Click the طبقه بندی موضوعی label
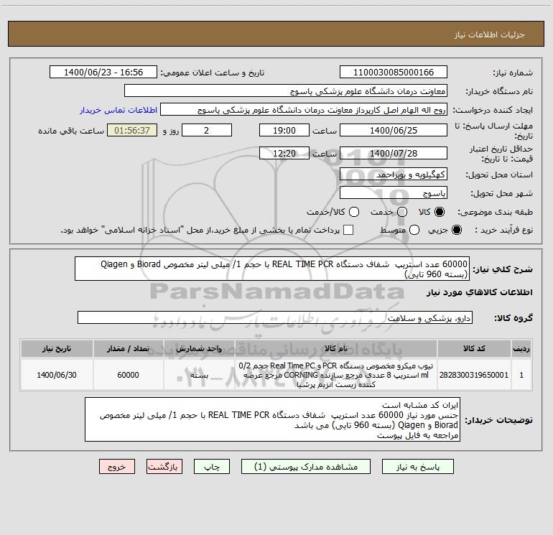The width and height of the screenshot is (553, 535). pos(495,213)
